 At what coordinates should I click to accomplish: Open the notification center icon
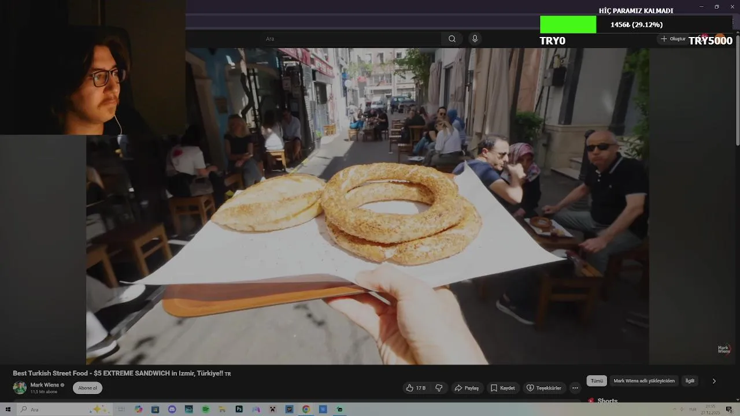click(729, 410)
